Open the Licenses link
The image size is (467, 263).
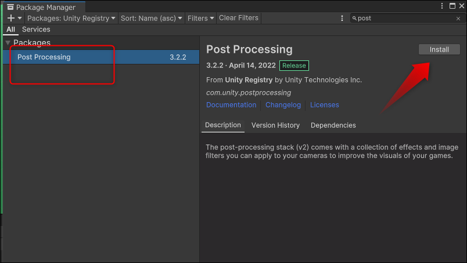click(324, 105)
